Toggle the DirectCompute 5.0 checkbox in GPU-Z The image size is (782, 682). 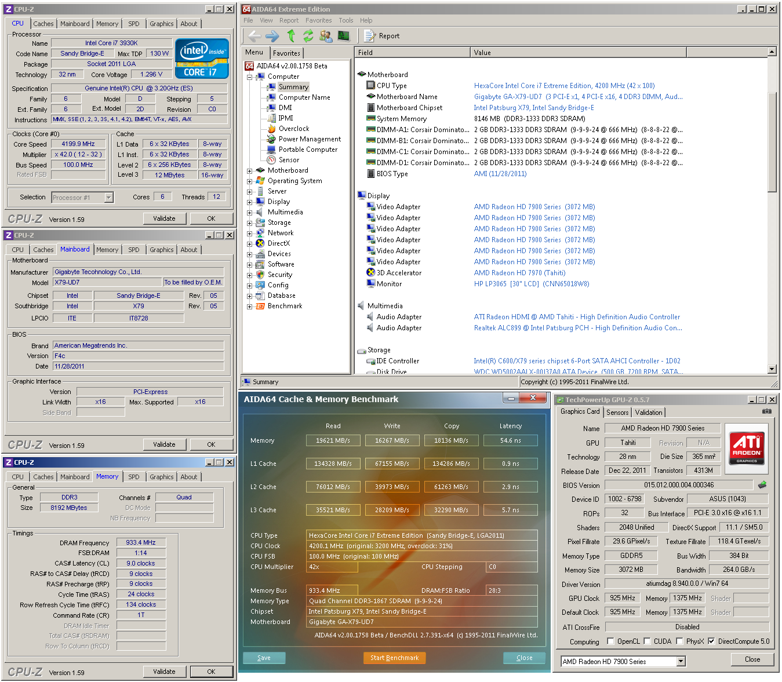point(711,641)
